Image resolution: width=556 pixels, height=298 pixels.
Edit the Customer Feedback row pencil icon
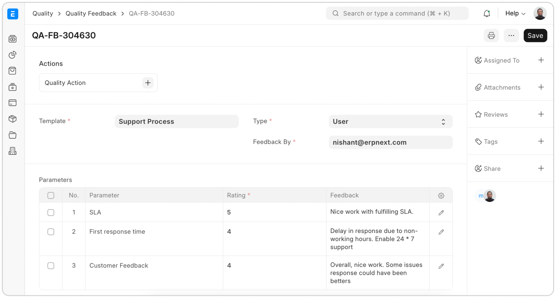(x=441, y=266)
